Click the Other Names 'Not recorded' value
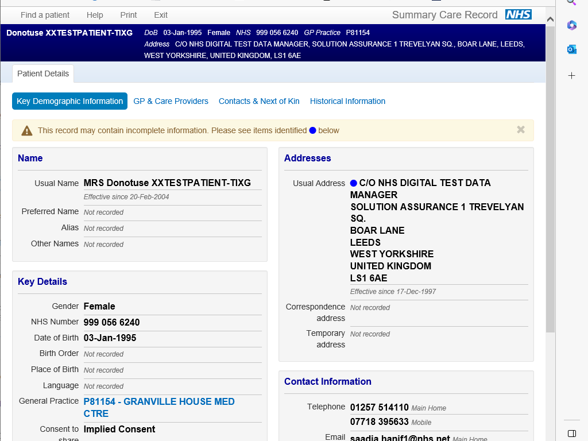This screenshot has height=441, width=588. coord(103,245)
